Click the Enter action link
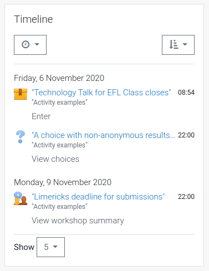The width and height of the screenshot is (209, 271). 41,116
